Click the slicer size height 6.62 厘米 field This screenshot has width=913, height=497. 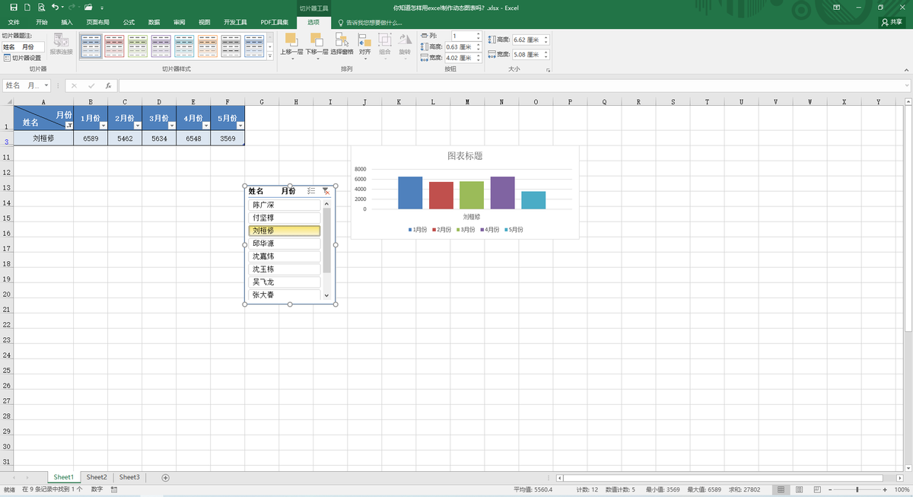click(x=528, y=40)
